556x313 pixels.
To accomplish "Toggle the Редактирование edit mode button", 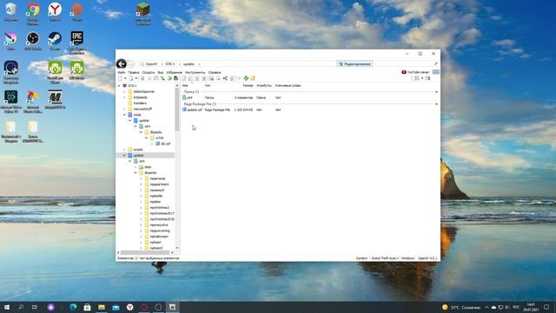I will coord(354,63).
